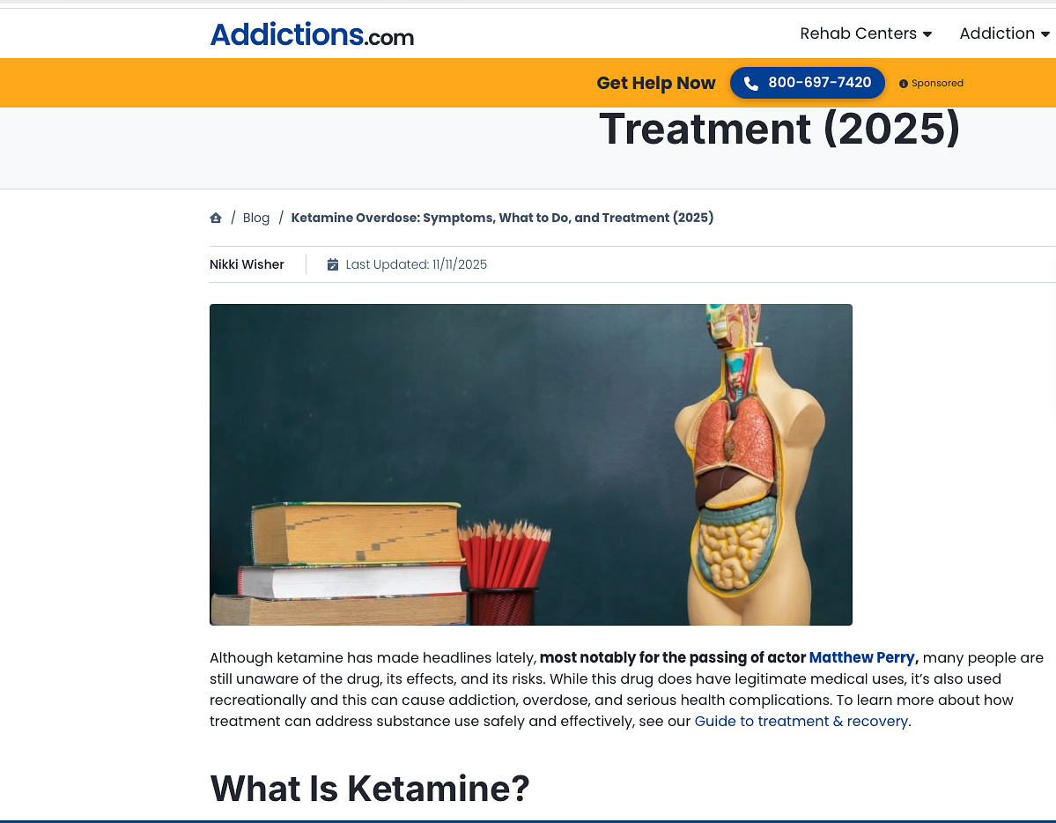This screenshot has height=823, width=1056.
Task: Open the Blog breadcrumb link
Action: point(256,218)
